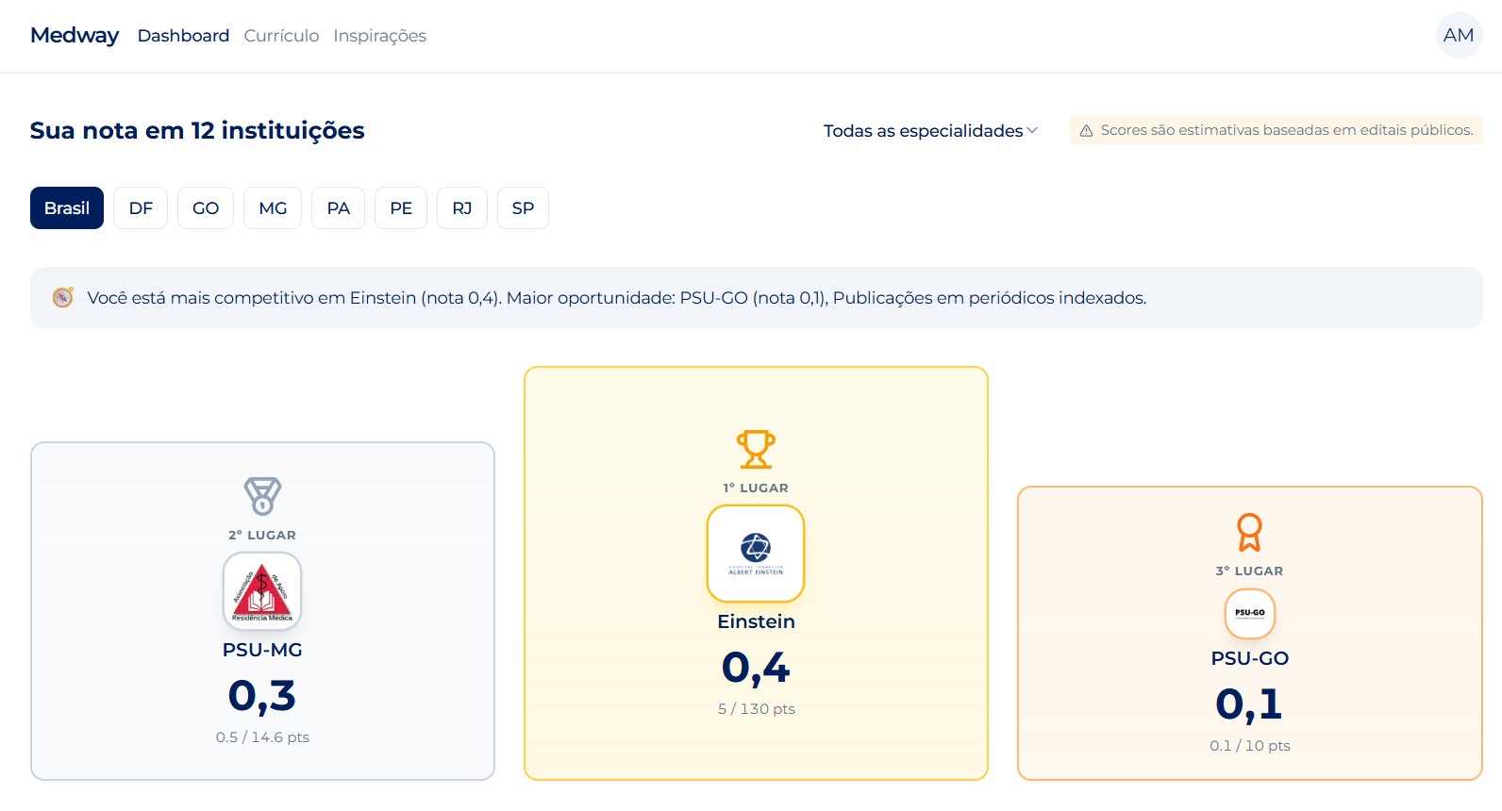Filter institutions by DF

(141, 207)
